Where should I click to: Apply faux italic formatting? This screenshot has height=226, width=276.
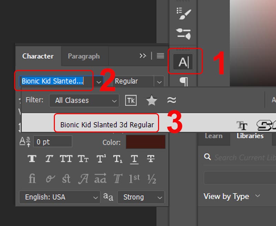[49, 159]
